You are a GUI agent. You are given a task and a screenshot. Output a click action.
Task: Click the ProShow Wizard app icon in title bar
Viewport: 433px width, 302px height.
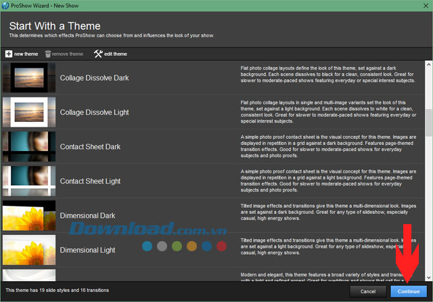click(x=5, y=5)
